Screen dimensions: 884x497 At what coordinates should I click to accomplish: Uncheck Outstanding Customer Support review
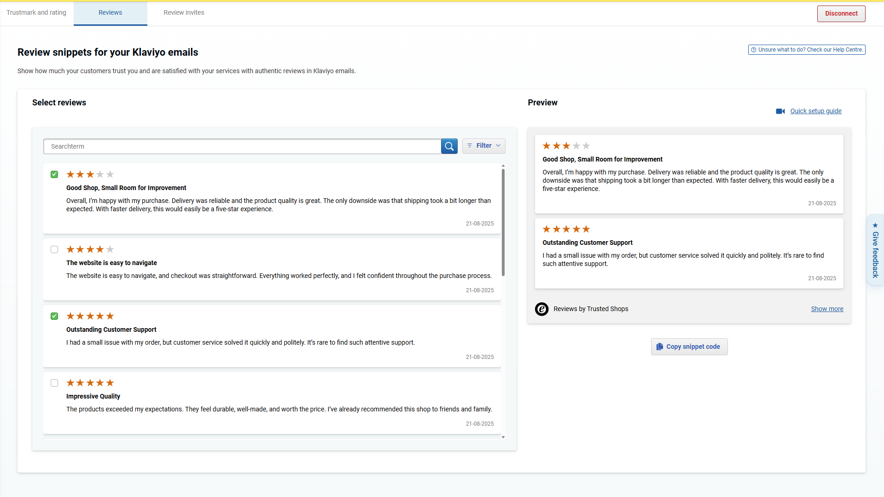tap(54, 316)
